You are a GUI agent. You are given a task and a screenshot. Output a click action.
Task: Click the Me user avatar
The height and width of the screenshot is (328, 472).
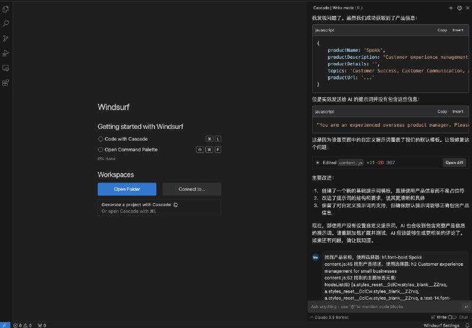click(316, 257)
